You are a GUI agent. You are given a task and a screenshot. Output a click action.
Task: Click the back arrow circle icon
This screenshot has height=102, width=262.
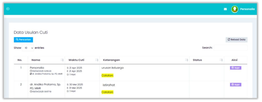click(x=8, y=9)
